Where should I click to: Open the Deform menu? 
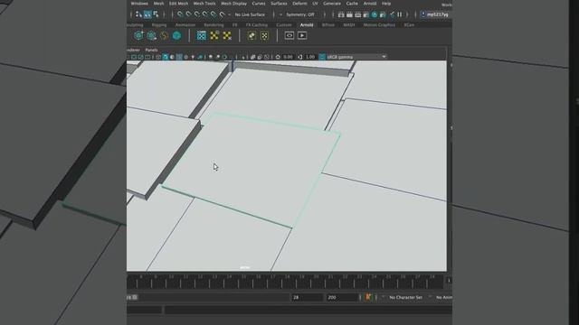coord(299,4)
